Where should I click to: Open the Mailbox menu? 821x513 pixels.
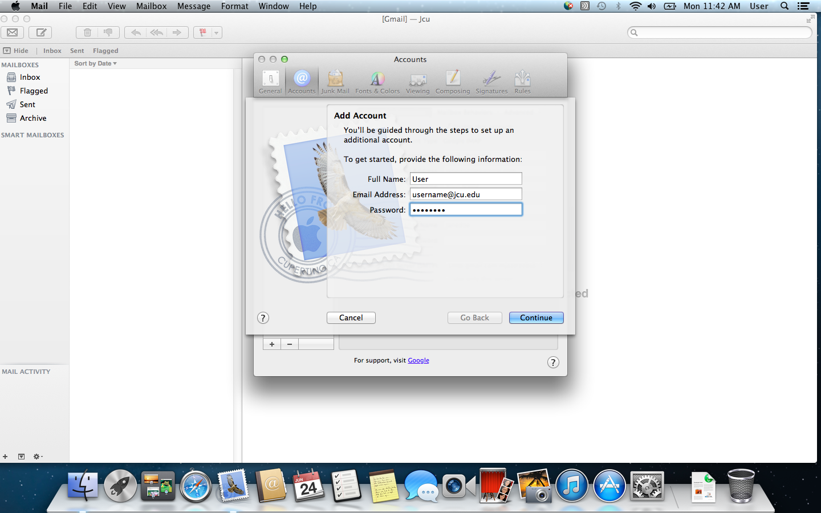click(151, 6)
